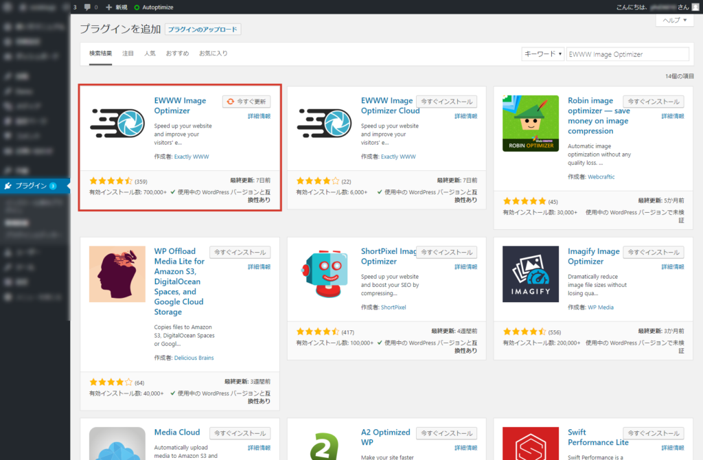Open the Webcraftic author link
This screenshot has height=460, width=703.
coord(601,177)
